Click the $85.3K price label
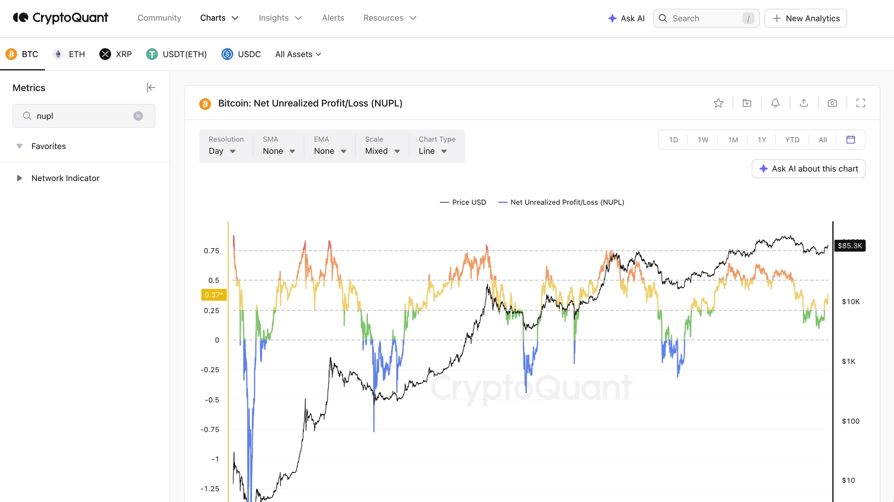The image size is (894, 502). coord(850,246)
